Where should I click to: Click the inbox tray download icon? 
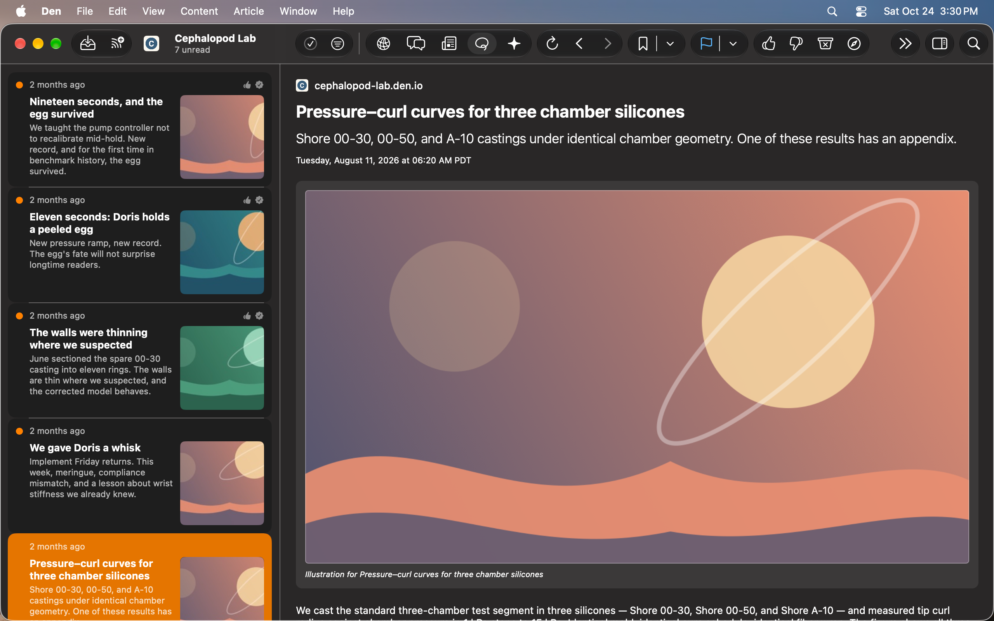(x=88, y=43)
